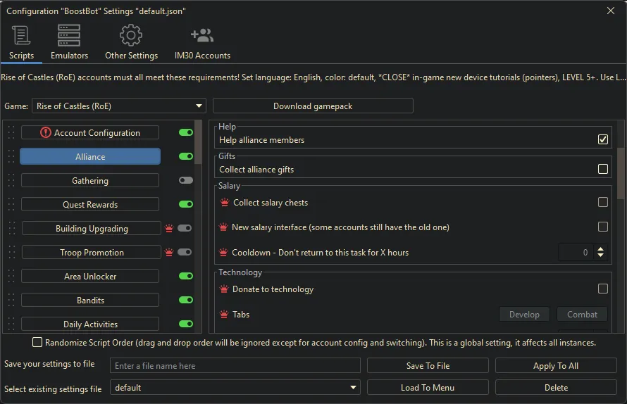Enable the Troop Promotion switch
Viewport: 627px width, 404px height.
[x=185, y=252]
